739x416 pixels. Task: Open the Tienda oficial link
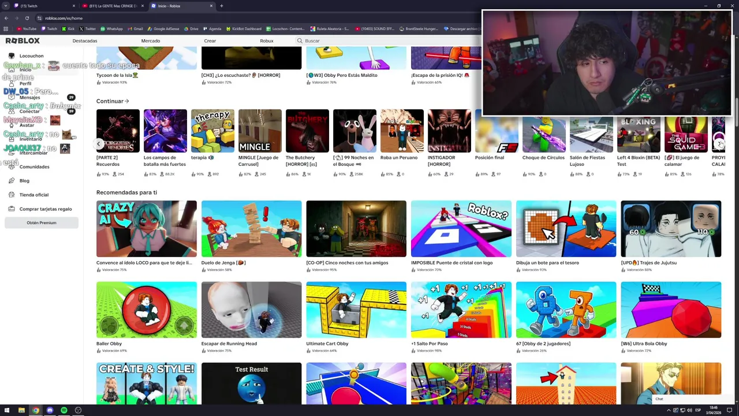34,195
